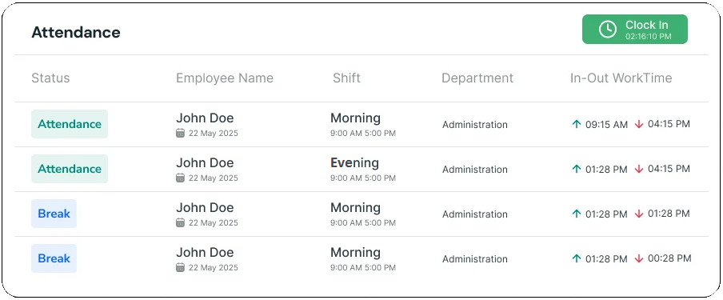Click the Shift column header
723x300 pixels.
point(347,78)
